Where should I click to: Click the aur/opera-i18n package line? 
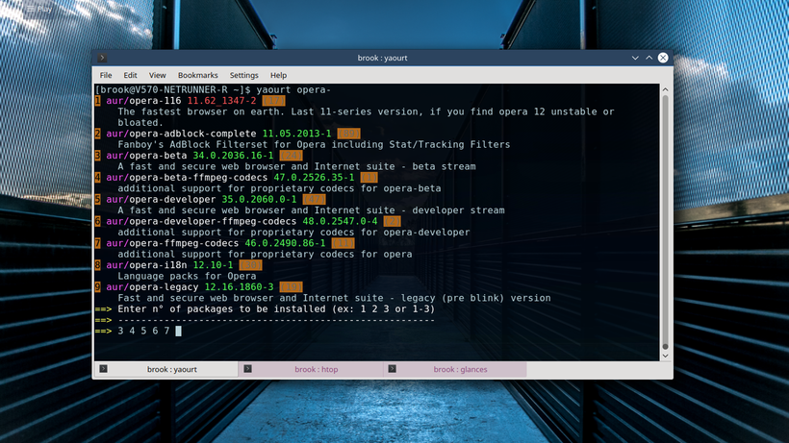(x=179, y=265)
